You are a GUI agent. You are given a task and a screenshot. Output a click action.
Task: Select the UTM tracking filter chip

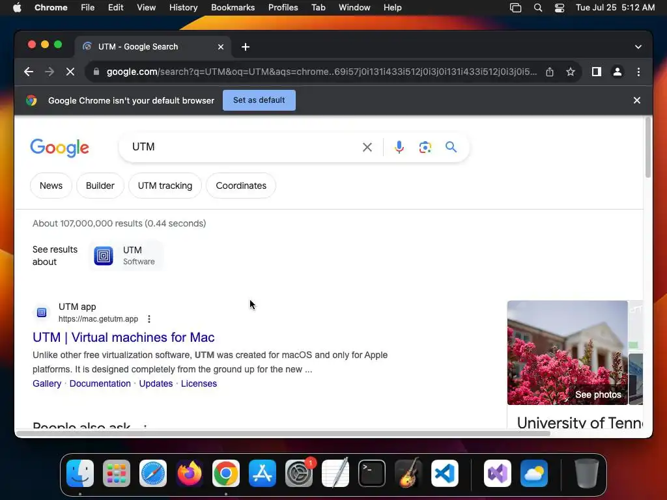pyautogui.click(x=165, y=186)
